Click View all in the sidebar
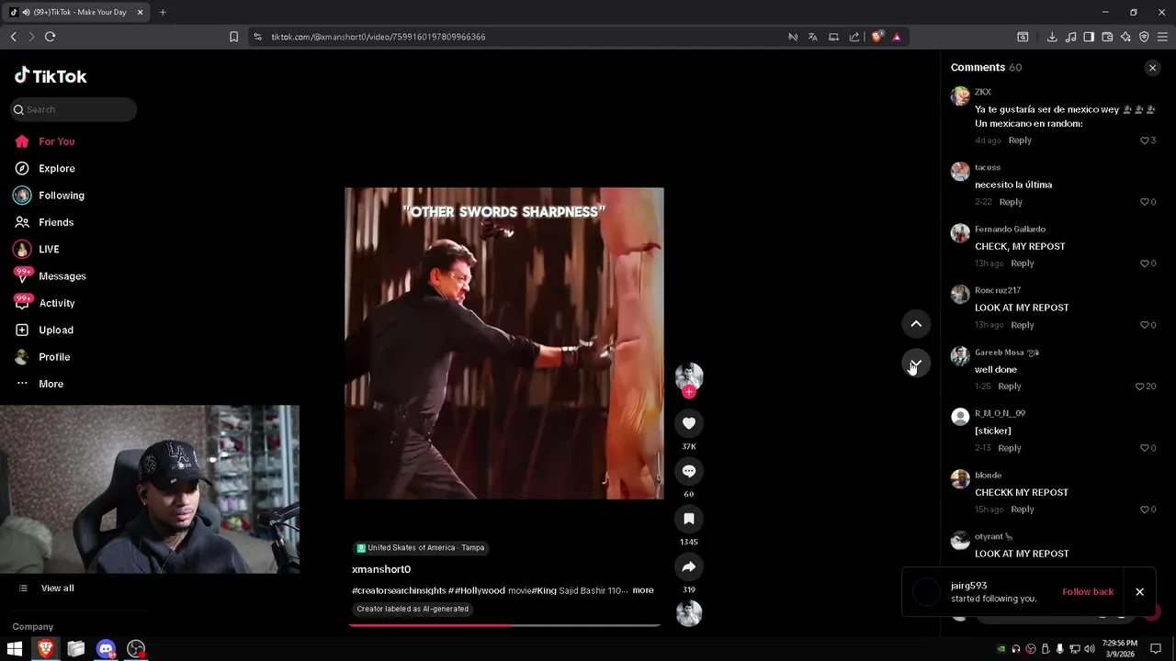This screenshot has height=661, width=1176. [57, 588]
